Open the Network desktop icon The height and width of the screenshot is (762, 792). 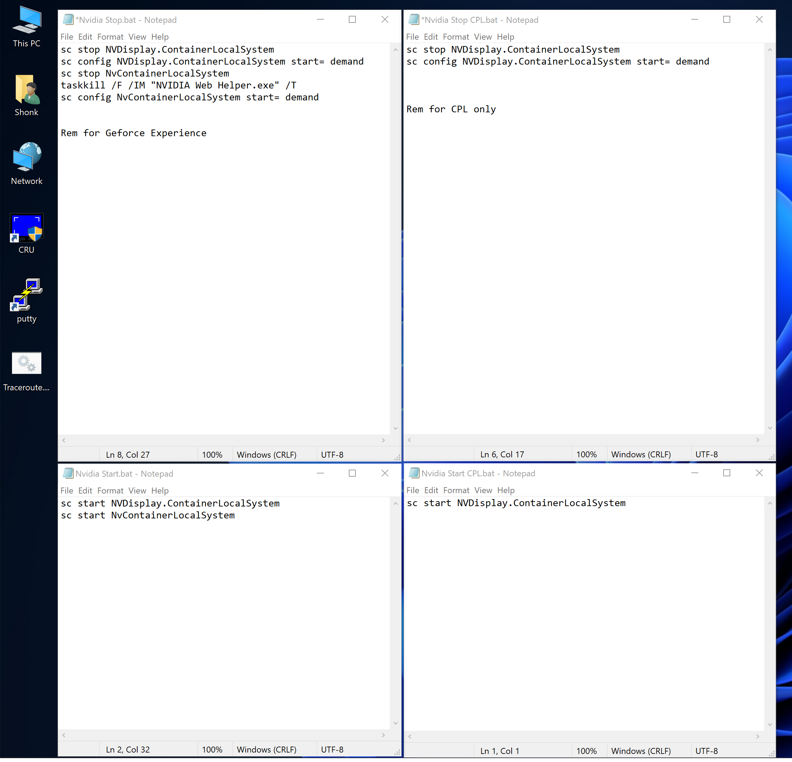pyautogui.click(x=27, y=158)
